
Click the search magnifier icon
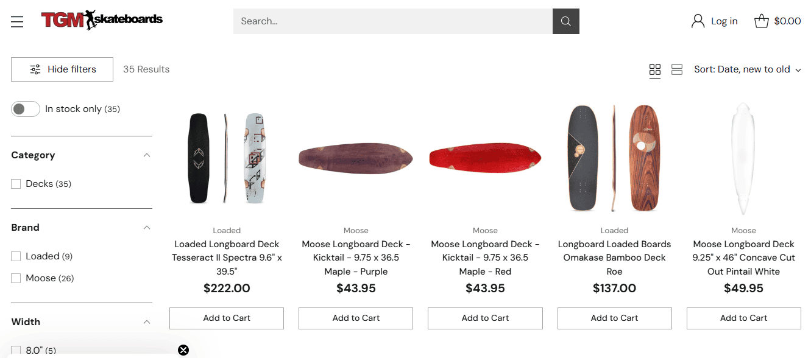point(565,21)
